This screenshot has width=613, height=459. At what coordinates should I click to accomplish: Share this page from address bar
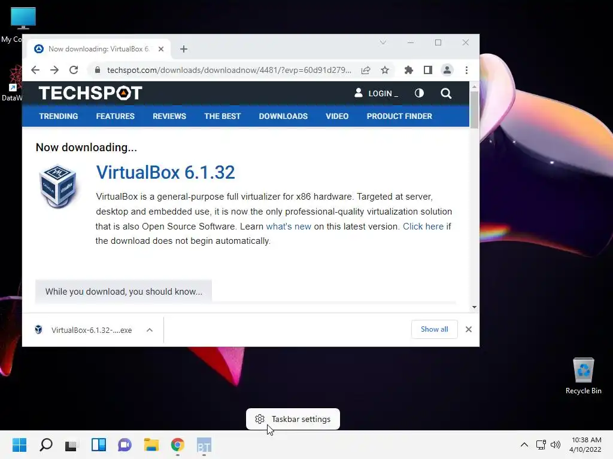(x=366, y=71)
